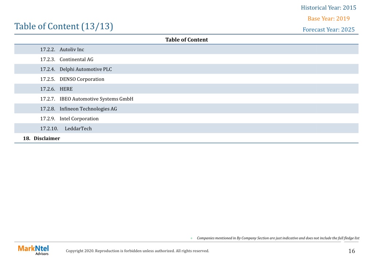This screenshot has height=258, width=373.
Task: Select the Copyright 2020 footer text
Action: coord(137,251)
